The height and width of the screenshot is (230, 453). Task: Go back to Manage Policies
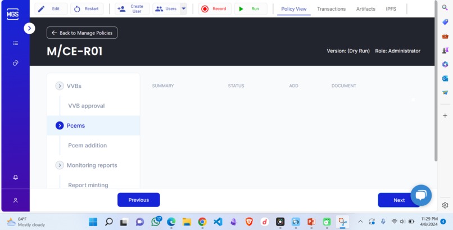[82, 33]
